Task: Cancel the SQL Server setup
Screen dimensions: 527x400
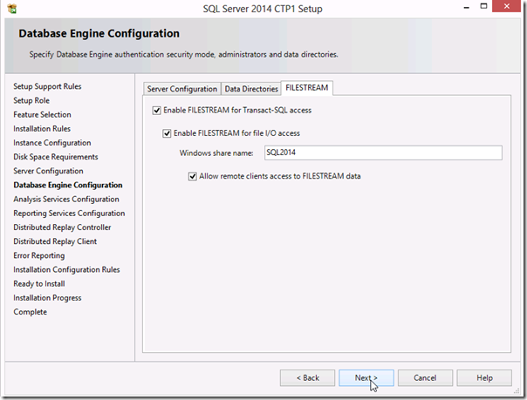Action: point(425,378)
